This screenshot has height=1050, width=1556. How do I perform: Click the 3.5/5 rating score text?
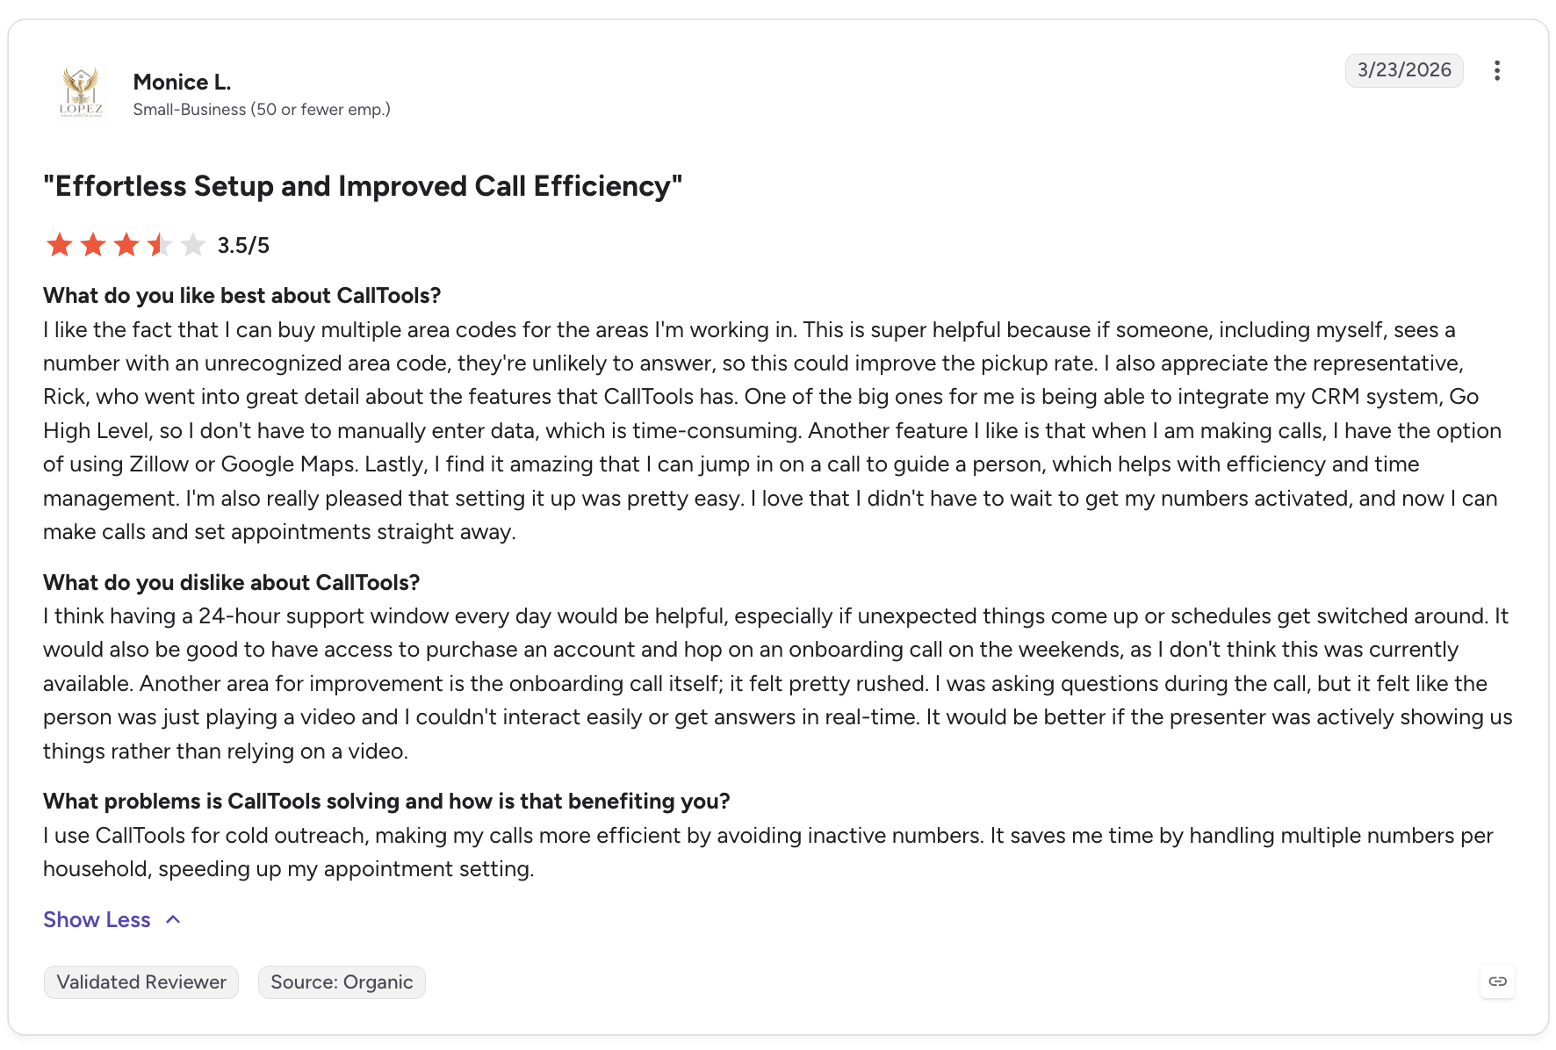(243, 246)
